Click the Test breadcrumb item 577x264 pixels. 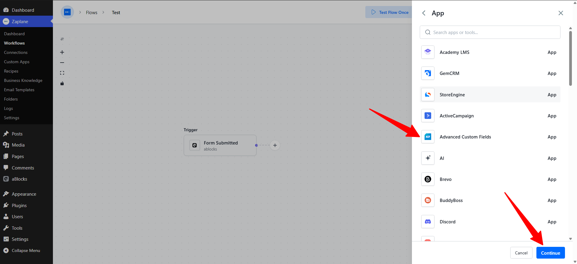point(116,13)
